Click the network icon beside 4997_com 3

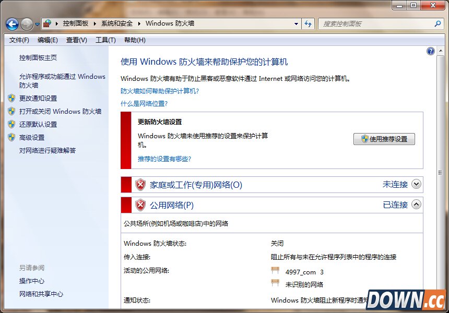275,271
